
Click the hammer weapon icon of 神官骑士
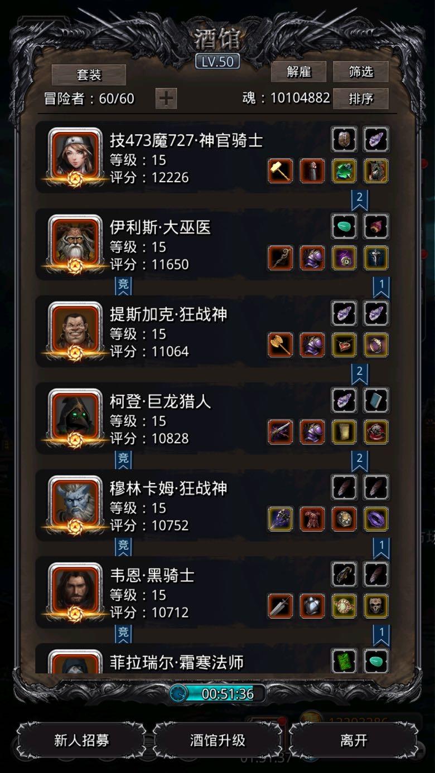[x=281, y=171]
